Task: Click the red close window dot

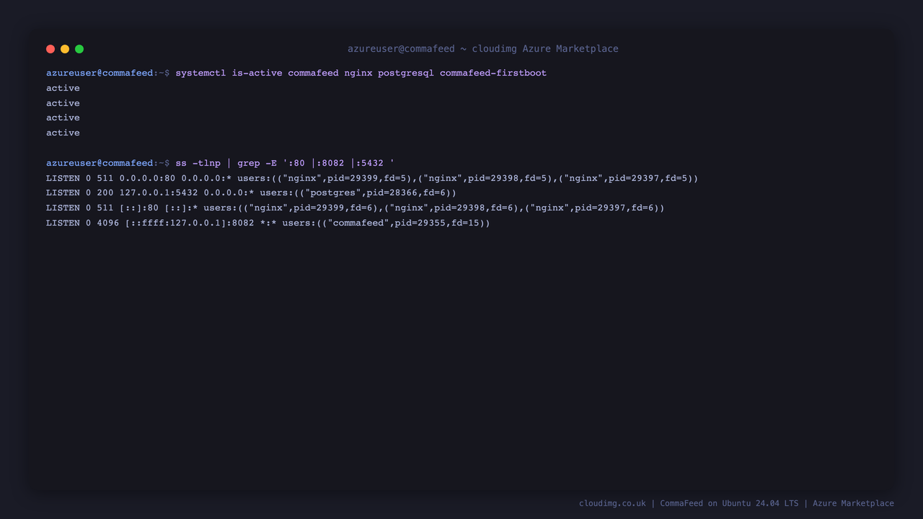Action: [50, 49]
